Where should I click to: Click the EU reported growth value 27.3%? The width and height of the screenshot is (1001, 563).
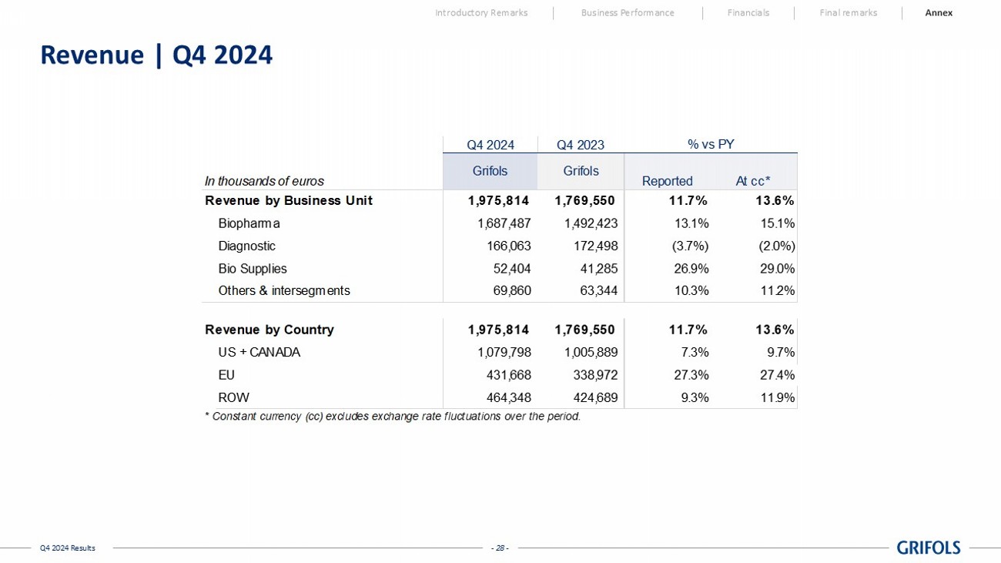(689, 375)
